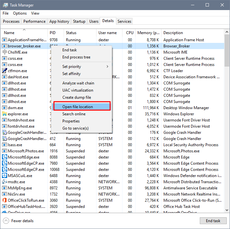
Task: Click the MicrosoftEdgeCP.exe icon for PID 10068
Action: 5,170
